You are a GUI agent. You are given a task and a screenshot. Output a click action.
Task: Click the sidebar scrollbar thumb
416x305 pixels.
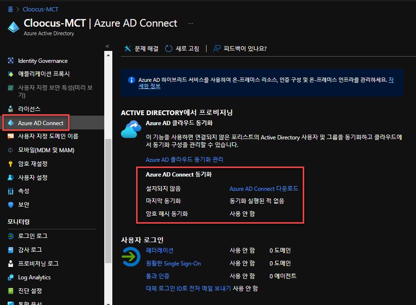pos(108,201)
